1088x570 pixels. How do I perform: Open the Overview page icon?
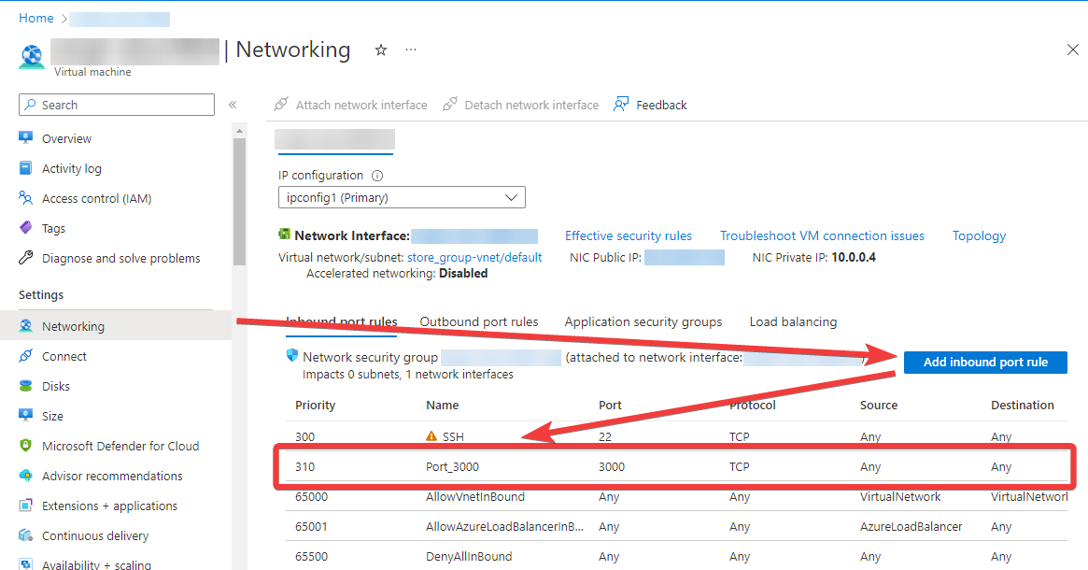pyautogui.click(x=25, y=137)
